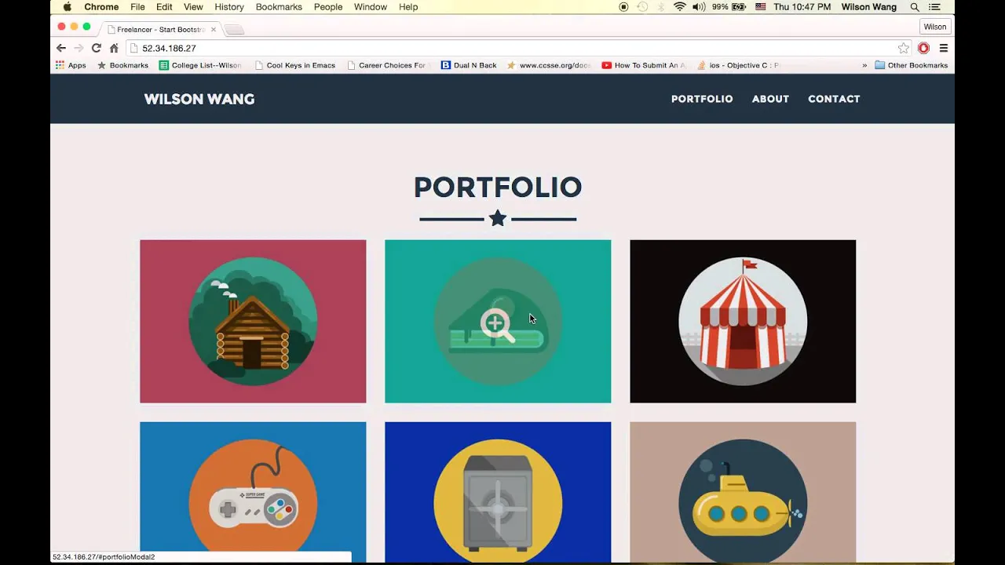Screen dimensions: 1005x565
Task: Open Spotlight search icon
Action: [915, 7]
